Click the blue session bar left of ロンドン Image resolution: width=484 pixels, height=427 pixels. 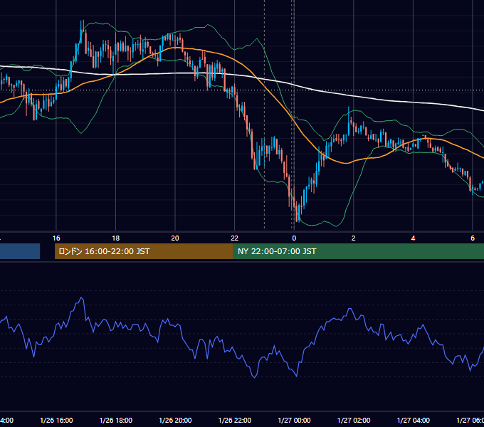[20, 251]
